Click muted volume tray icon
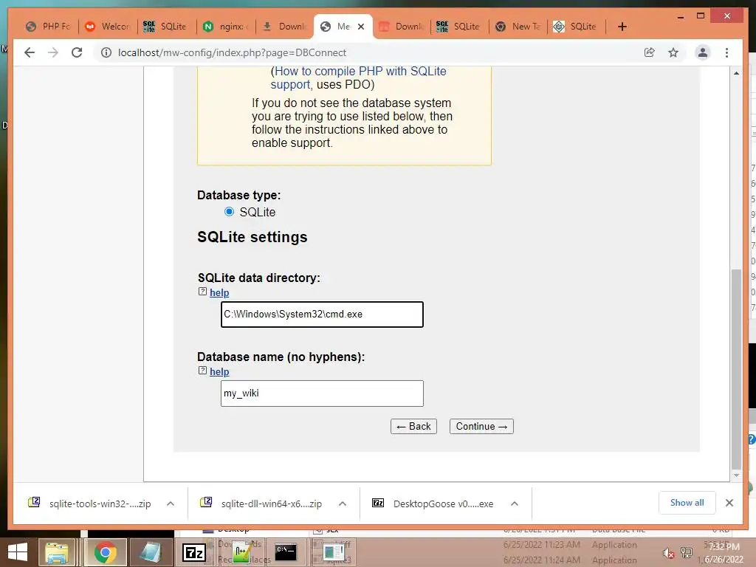The width and height of the screenshot is (756, 567). (668, 553)
